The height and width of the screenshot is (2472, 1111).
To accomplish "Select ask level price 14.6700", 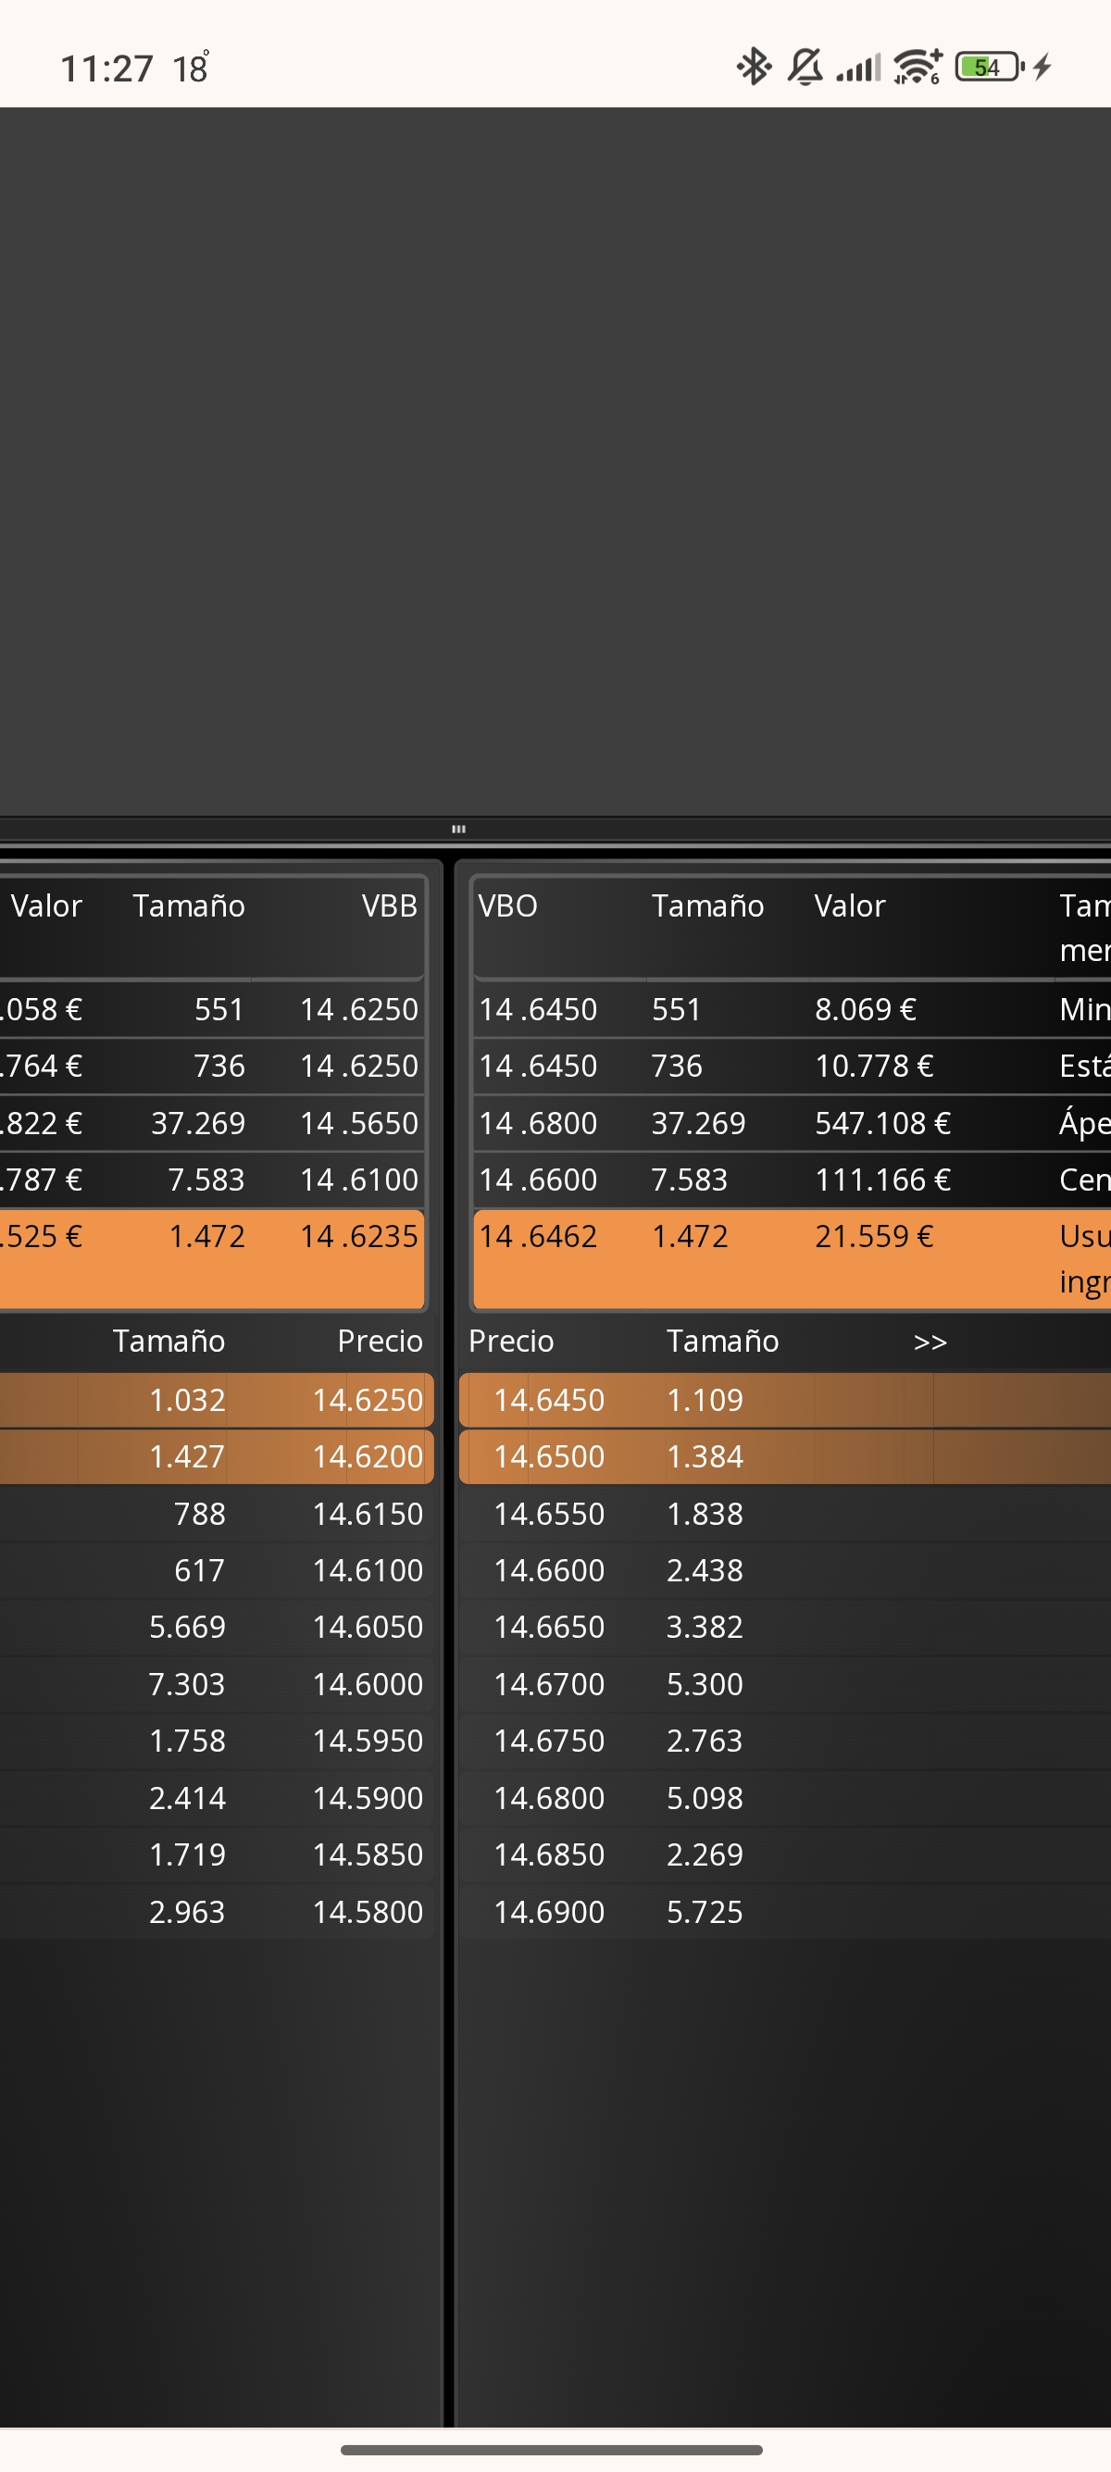I will coord(549,1684).
